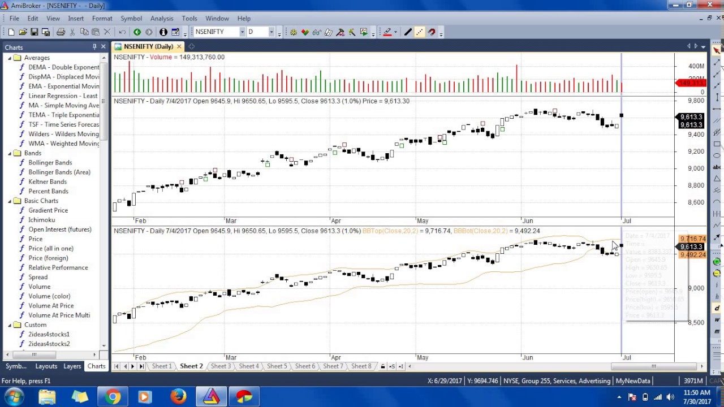Image resolution: width=724 pixels, height=407 pixels.
Task: Click the pin icon on Charts panel
Action: pyautogui.click(x=94, y=47)
